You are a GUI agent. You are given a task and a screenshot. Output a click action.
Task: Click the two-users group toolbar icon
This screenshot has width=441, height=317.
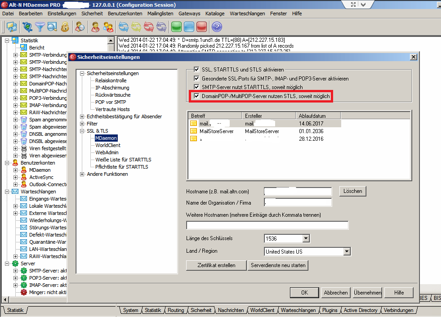[x=108, y=27]
